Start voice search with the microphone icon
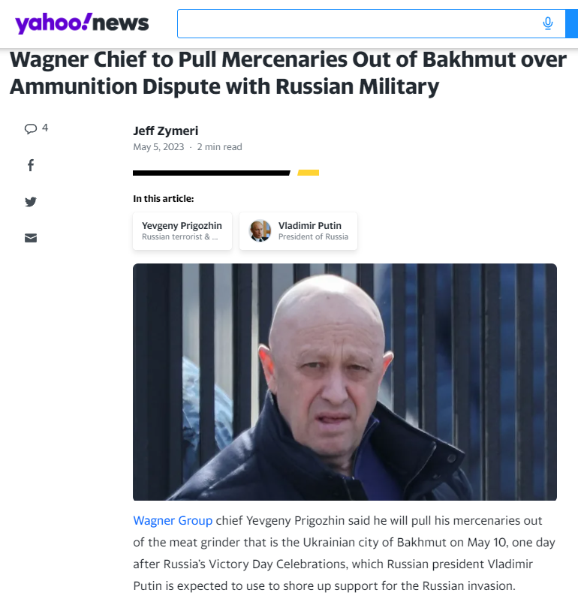Image resolution: width=578 pixels, height=602 pixels. tap(548, 23)
